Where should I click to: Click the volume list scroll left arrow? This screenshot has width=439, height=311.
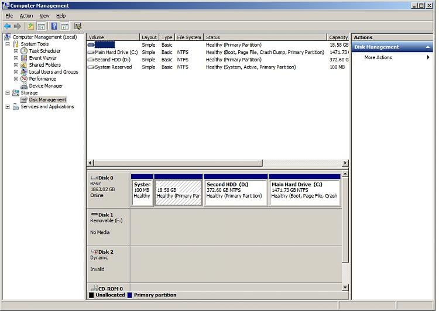90,163
